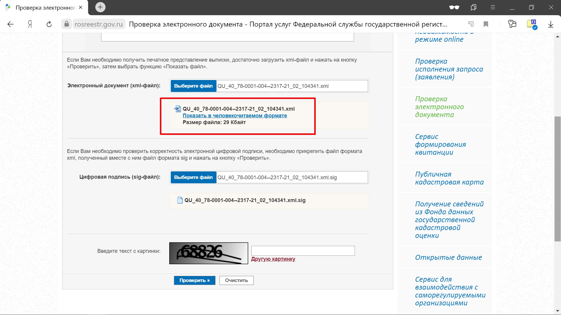The image size is (561, 315).
Task: Open Проверка электронного документа menu item
Action: pyautogui.click(x=439, y=107)
